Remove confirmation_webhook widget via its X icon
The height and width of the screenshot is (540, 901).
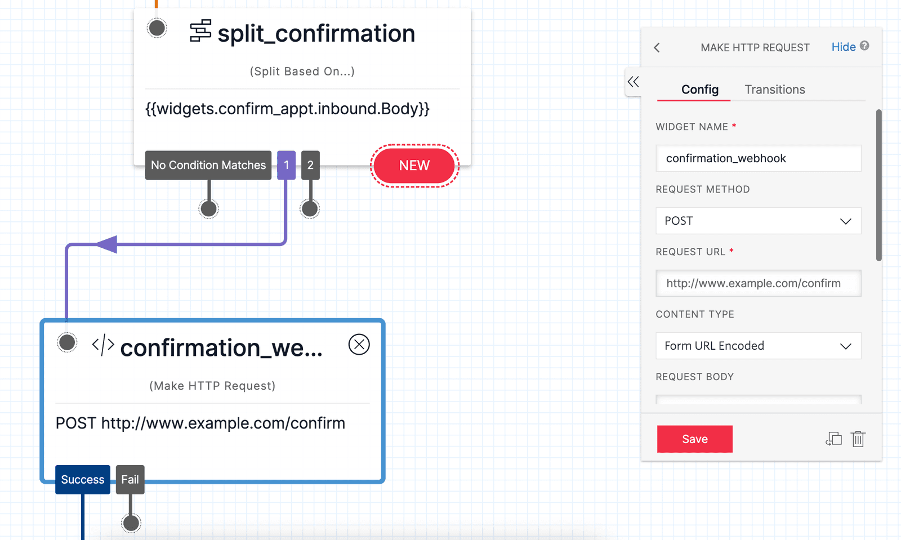(359, 344)
